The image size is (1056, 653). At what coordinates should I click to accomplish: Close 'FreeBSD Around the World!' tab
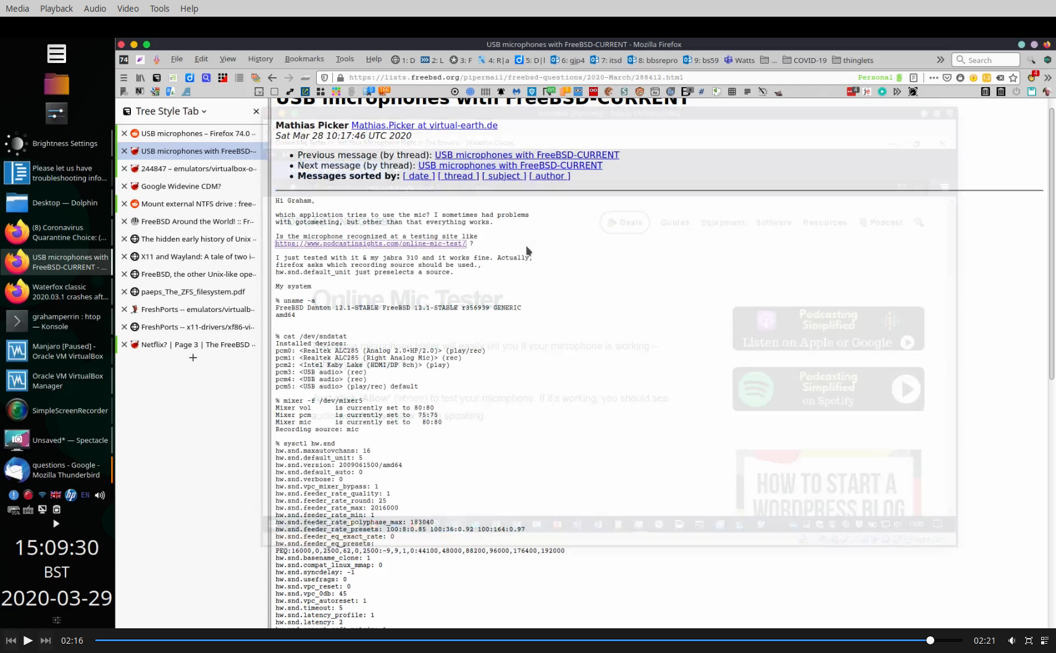[124, 221]
